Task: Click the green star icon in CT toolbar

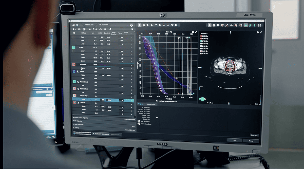Action: pos(250,25)
